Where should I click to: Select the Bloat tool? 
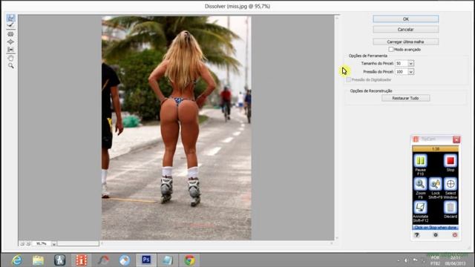(x=10, y=42)
